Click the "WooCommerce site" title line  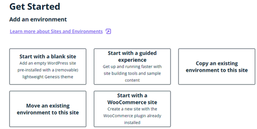point(132,102)
